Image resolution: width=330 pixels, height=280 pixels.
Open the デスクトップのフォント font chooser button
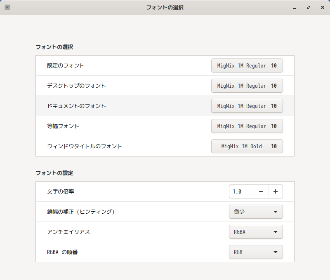coord(247,86)
